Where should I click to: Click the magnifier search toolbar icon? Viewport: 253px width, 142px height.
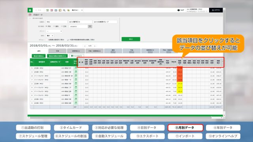pos(64,10)
